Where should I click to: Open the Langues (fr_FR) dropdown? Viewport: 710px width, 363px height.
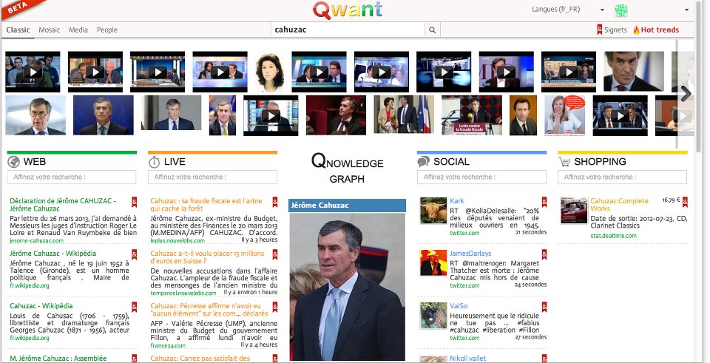tap(568, 10)
